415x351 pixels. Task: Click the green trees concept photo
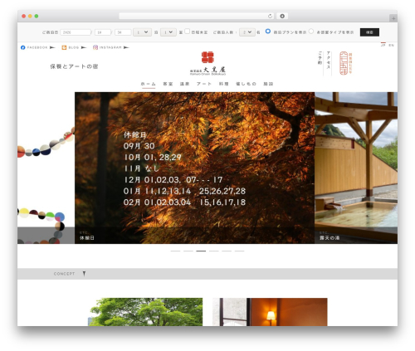point(145,312)
